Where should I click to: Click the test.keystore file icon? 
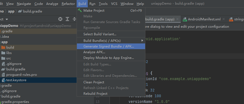tap(4, 80)
